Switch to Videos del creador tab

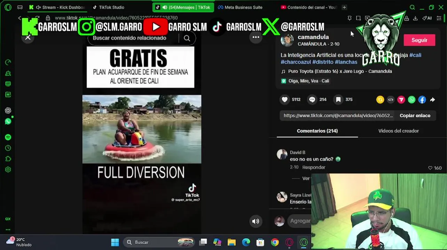[x=398, y=131]
